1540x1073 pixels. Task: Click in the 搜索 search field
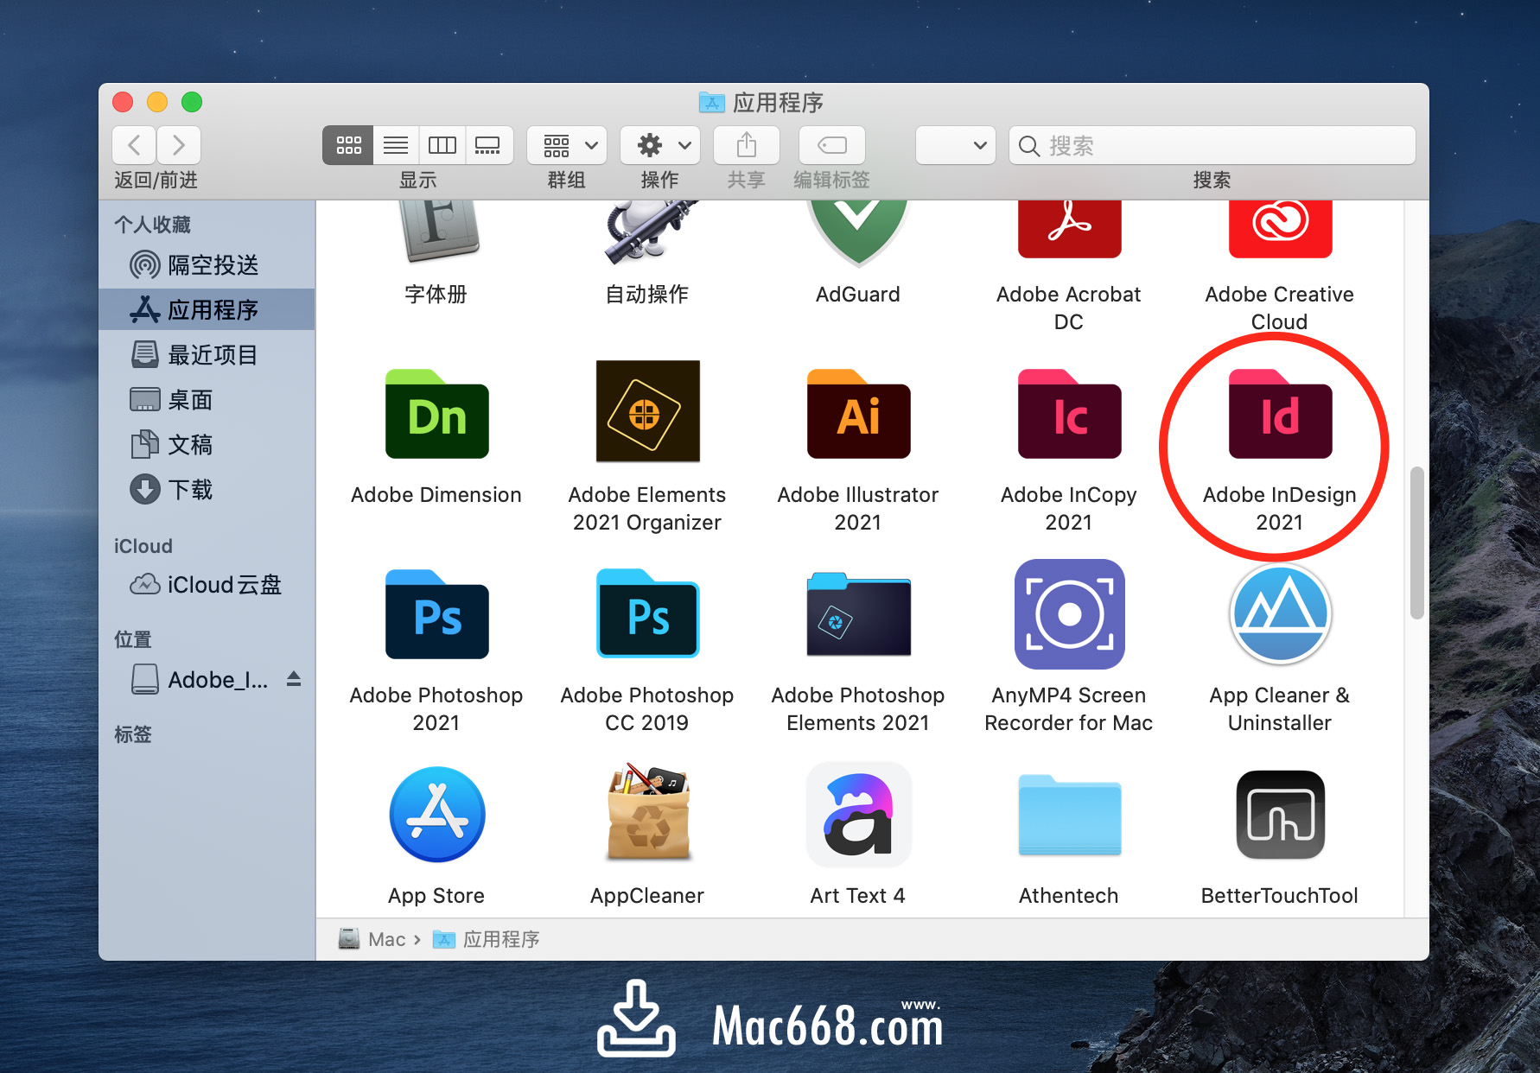1212,145
